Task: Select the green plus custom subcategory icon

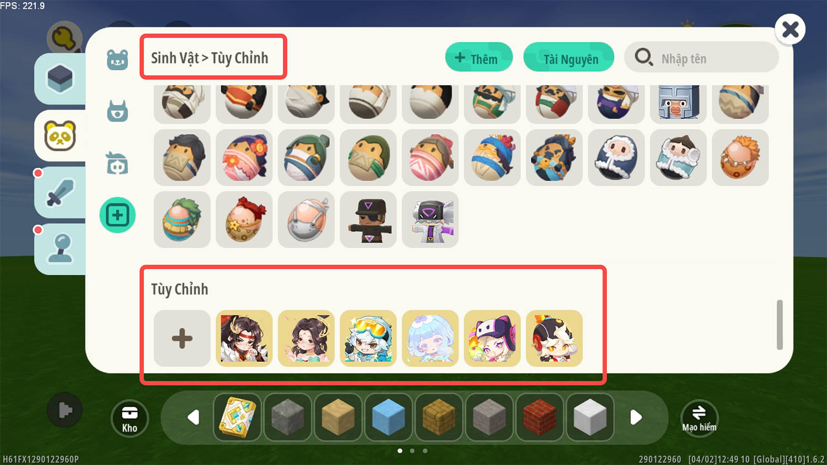Action: tap(117, 215)
